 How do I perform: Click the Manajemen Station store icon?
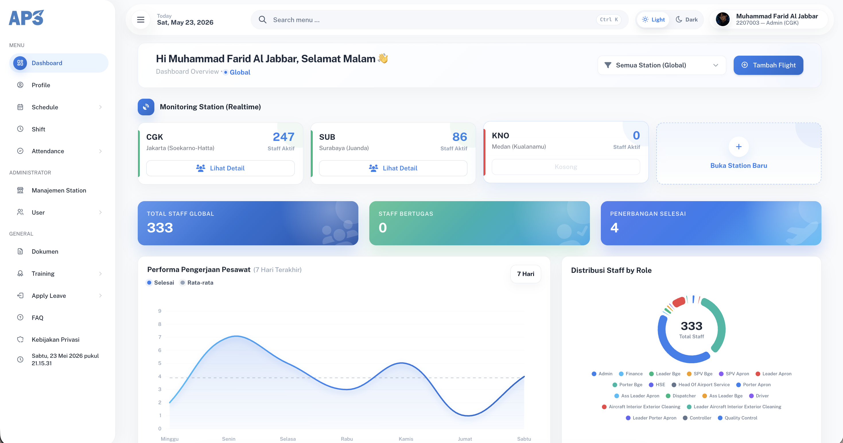(x=20, y=190)
